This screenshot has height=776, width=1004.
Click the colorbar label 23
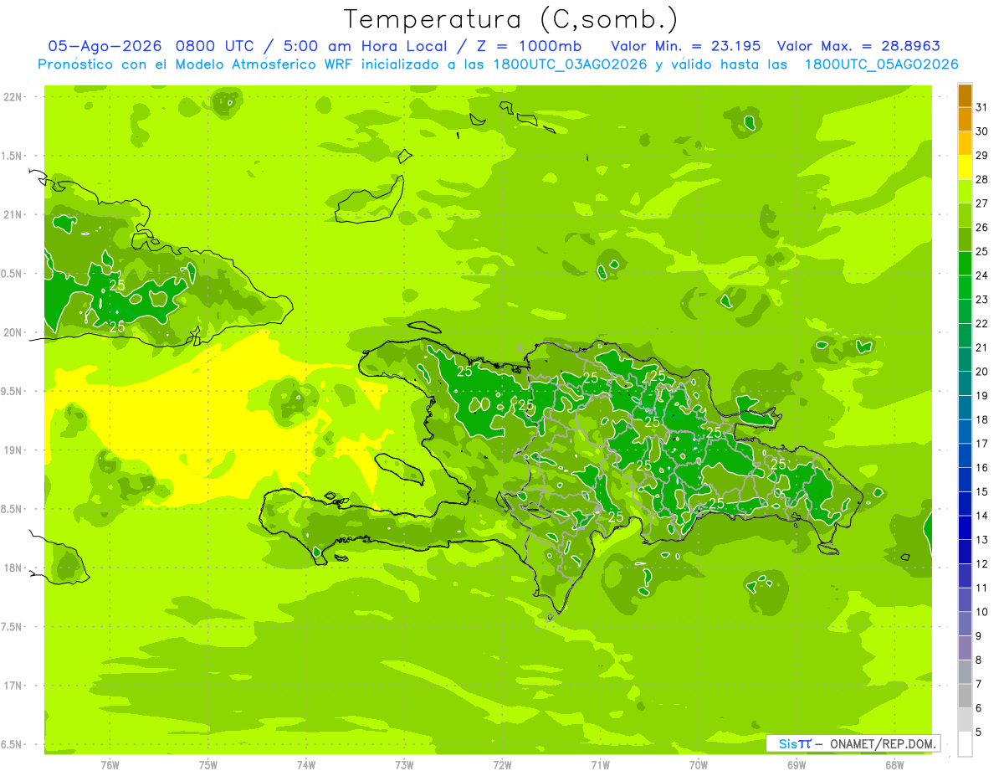982,300
